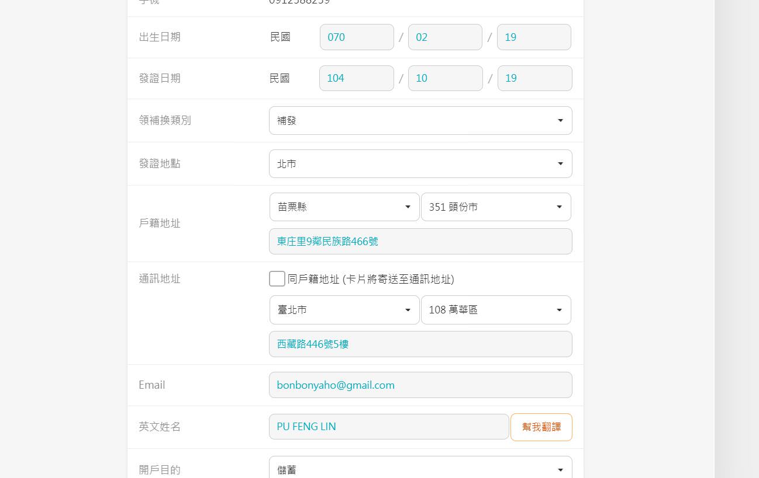Click the birth year field showing 070
Viewport: 759px width, 478px height.
coord(357,37)
